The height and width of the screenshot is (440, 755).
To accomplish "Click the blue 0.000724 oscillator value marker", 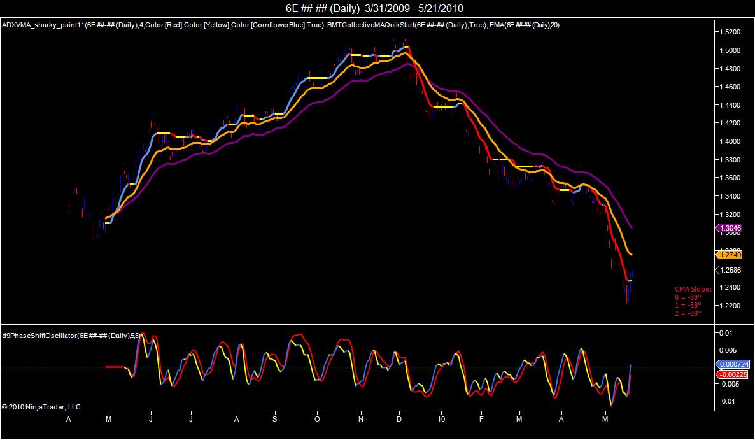I will [732, 364].
